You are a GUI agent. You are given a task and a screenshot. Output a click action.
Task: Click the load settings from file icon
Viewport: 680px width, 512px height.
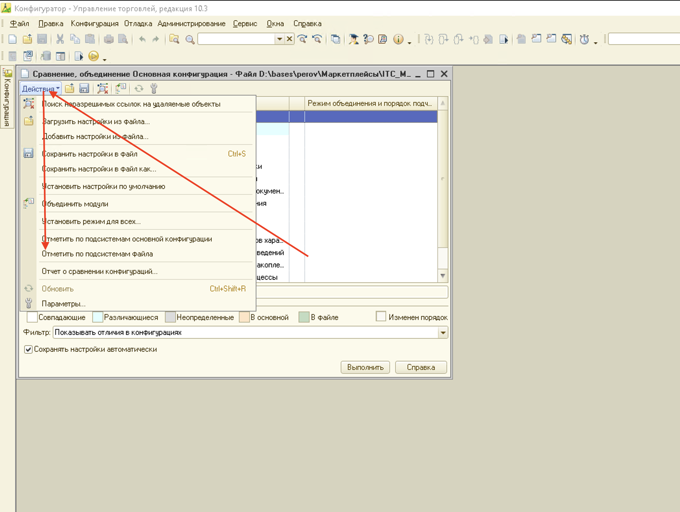(69, 88)
